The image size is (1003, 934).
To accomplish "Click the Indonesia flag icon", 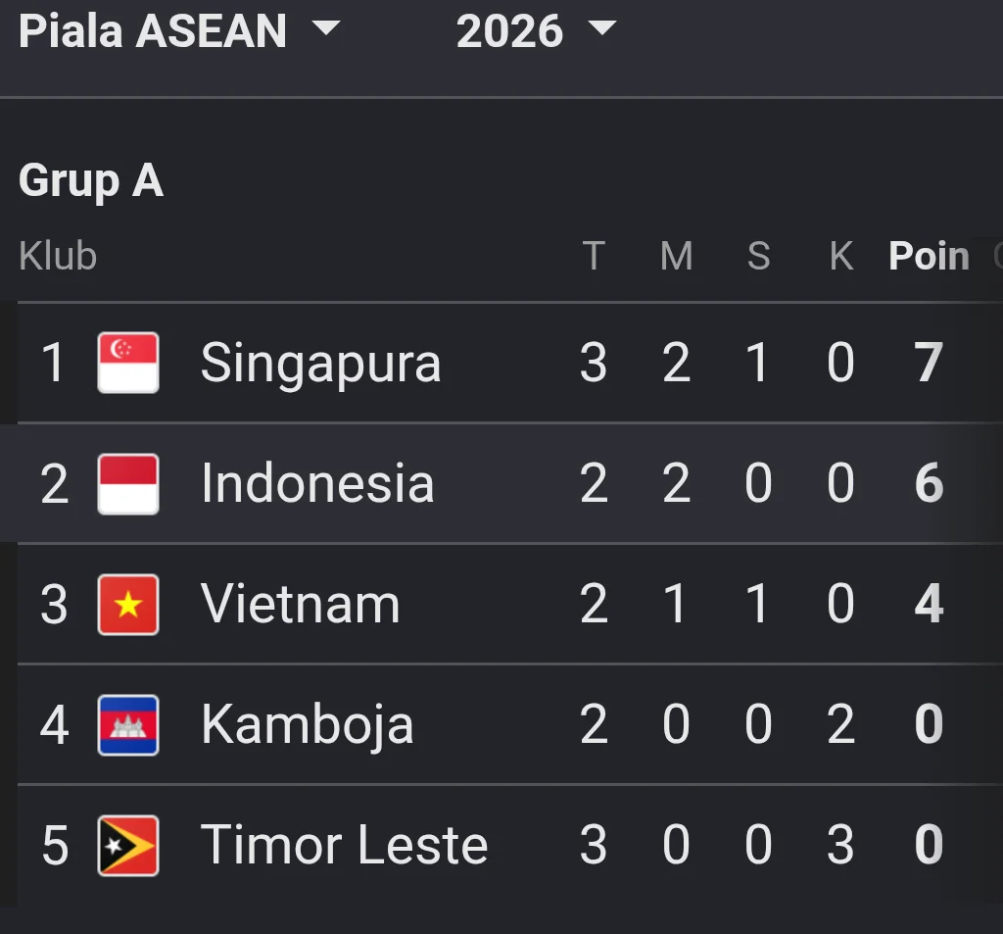I will [x=128, y=484].
